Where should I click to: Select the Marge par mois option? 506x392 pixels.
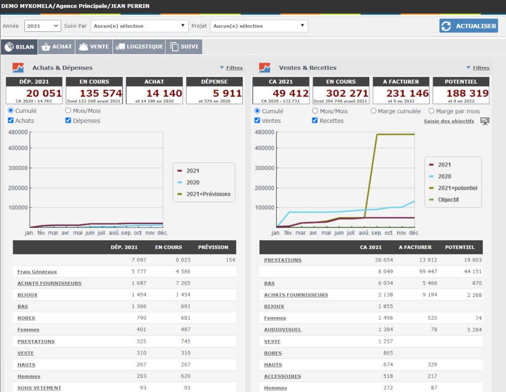click(x=432, y=111)
